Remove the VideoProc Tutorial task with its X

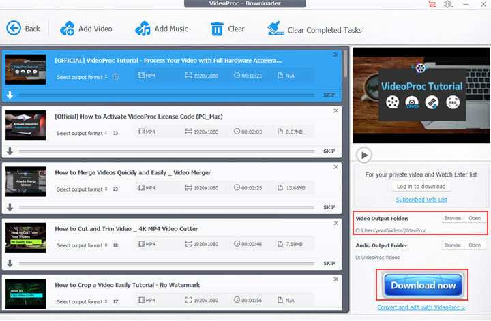(336, 55)
